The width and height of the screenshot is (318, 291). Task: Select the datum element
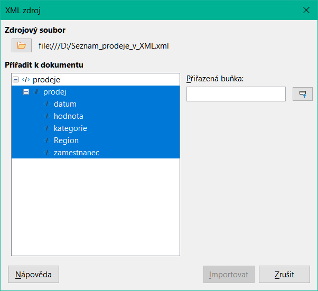tap(65, 104)
